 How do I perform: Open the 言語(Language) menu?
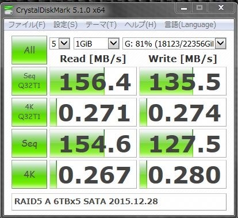(190, 25)
